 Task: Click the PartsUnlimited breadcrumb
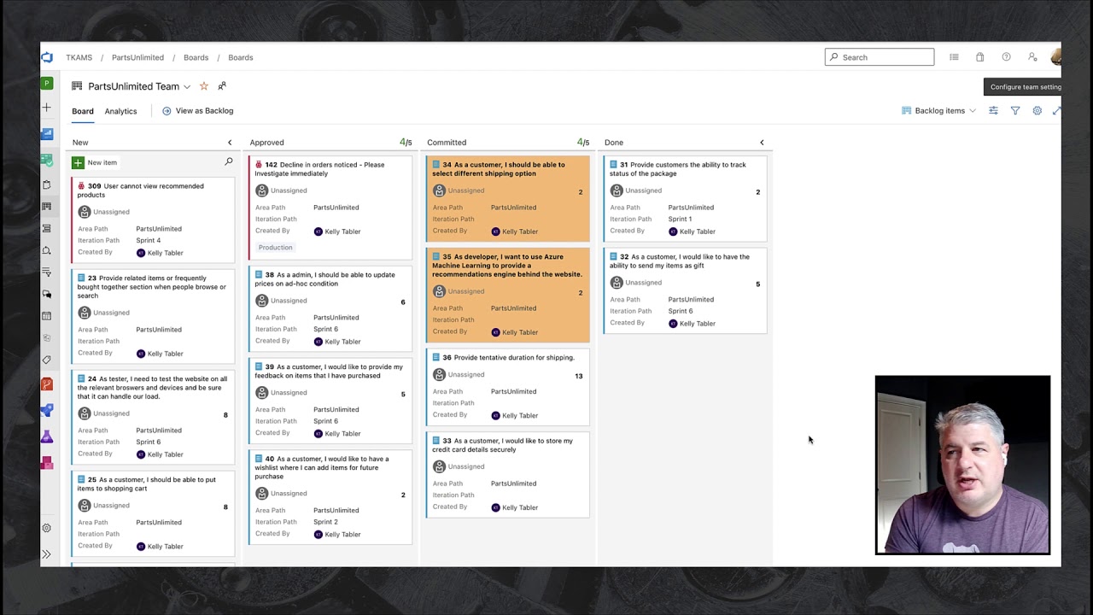[137, 57]
